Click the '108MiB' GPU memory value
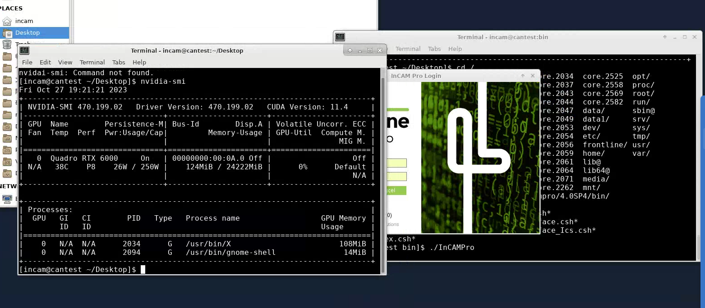705x308 pixels. [x=352, y=244]
